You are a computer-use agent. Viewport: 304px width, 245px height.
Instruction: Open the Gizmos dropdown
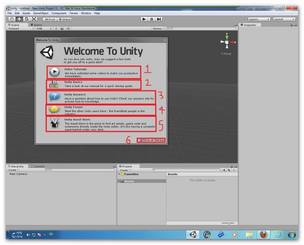158,29
